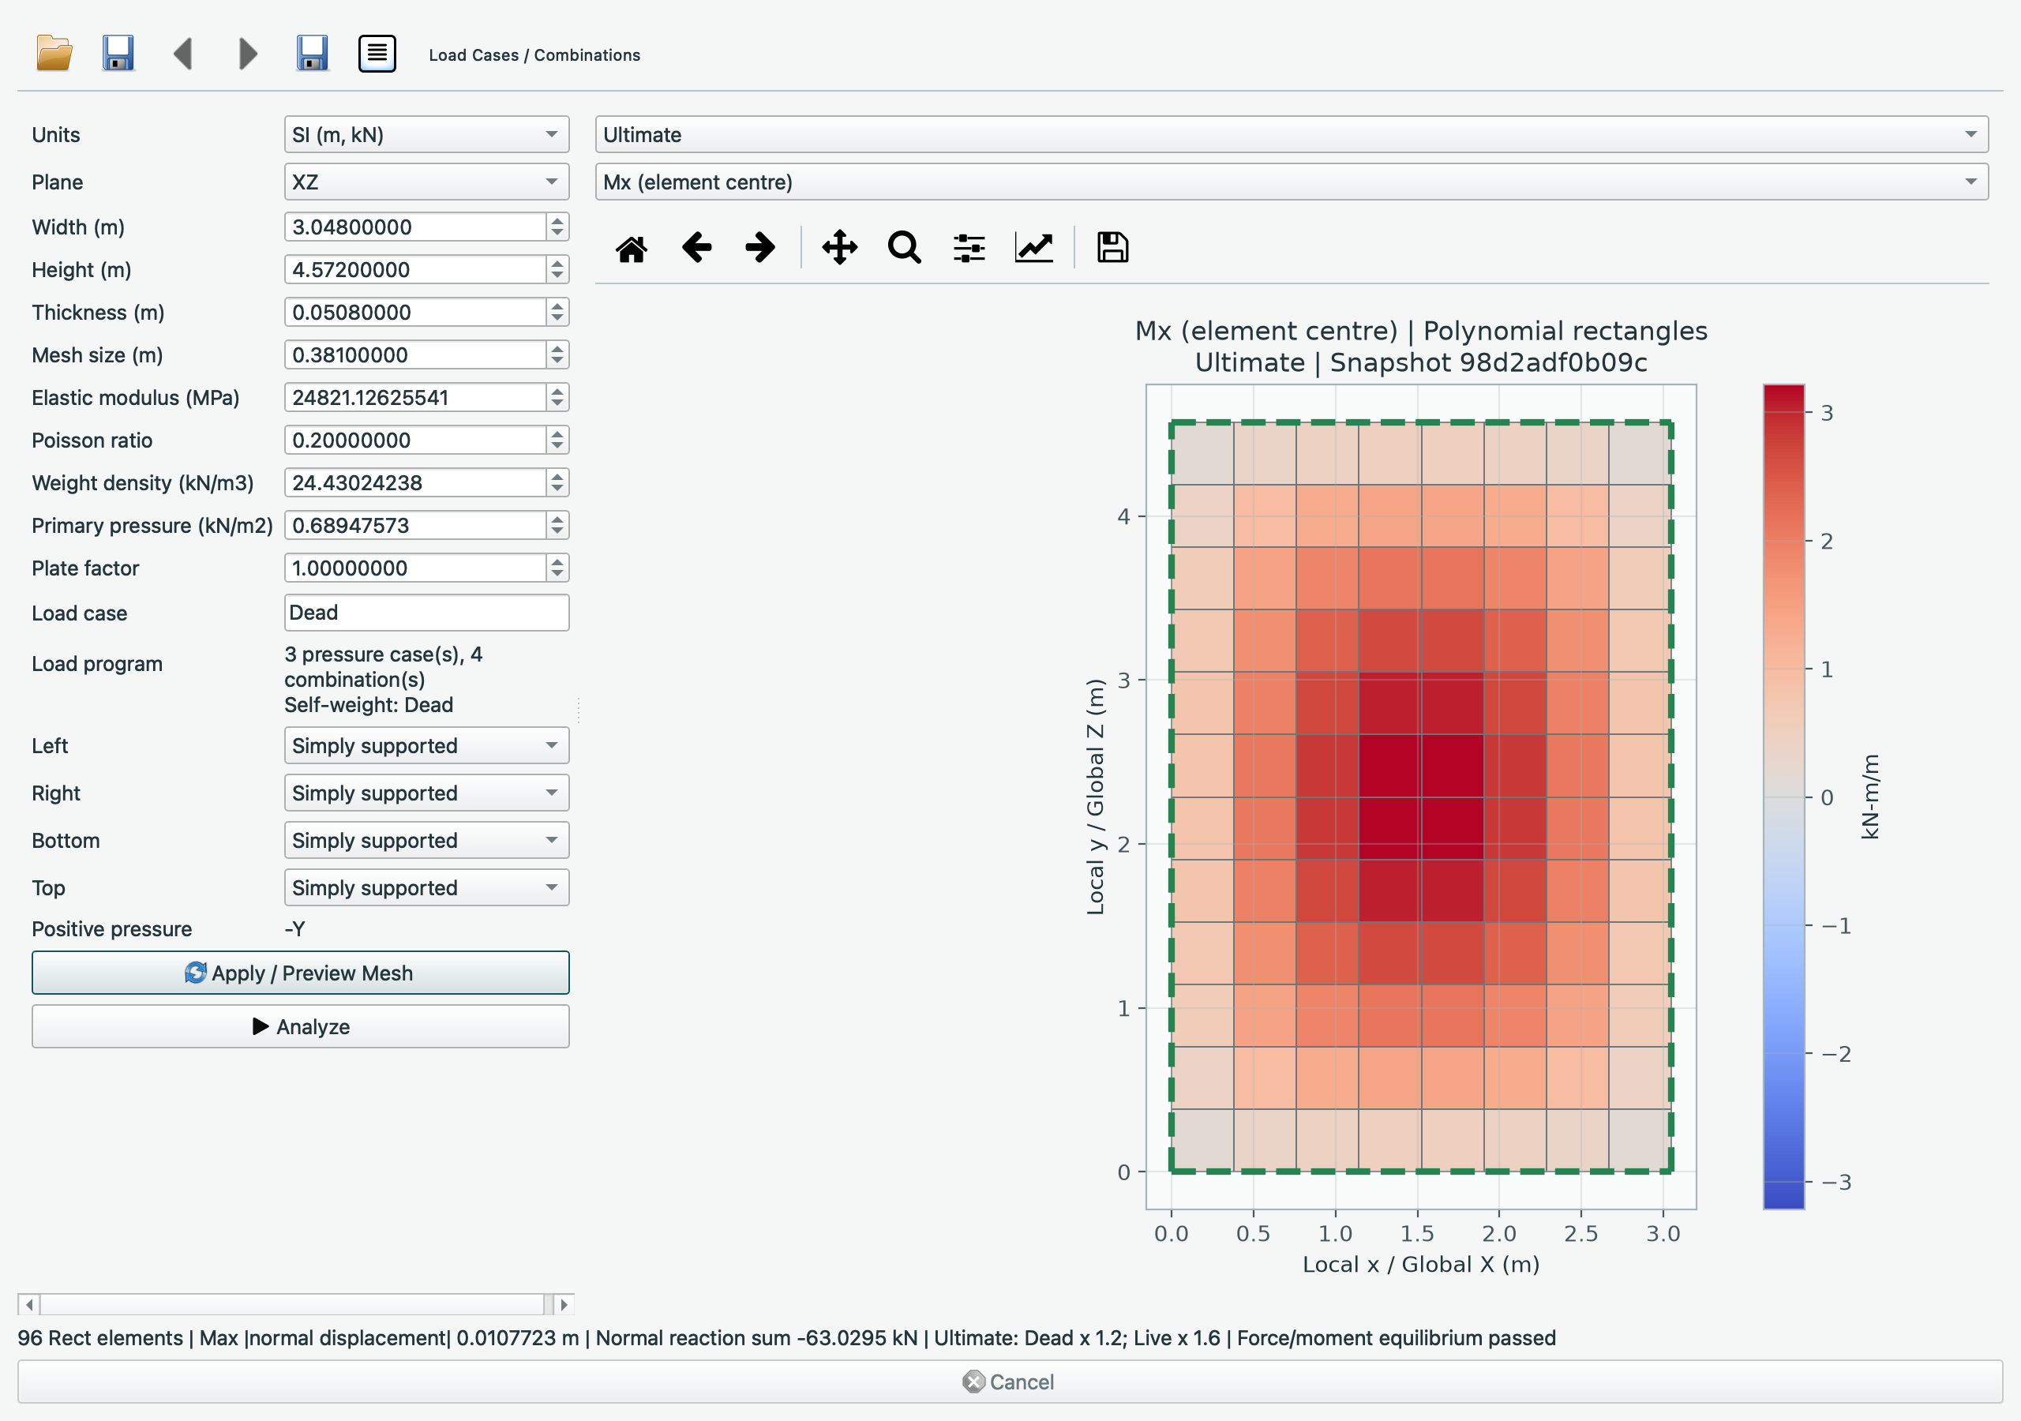The image size is (2021, 1421).
Task: Click horizontal scrollbar right arrow
Action: pyautogui.click(x=564, y=1304)
